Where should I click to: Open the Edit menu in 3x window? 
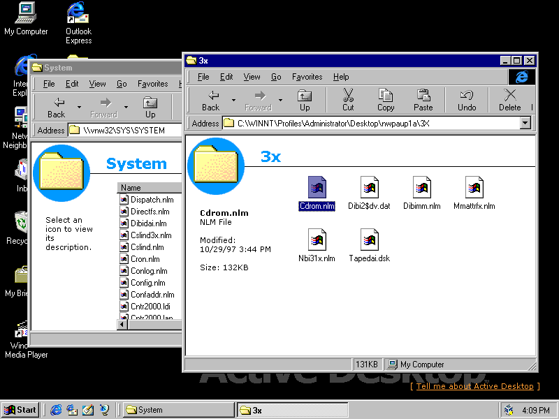click(226, 77)
